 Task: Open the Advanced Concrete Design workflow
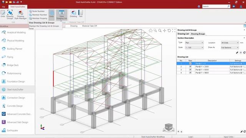pos(17,114)
